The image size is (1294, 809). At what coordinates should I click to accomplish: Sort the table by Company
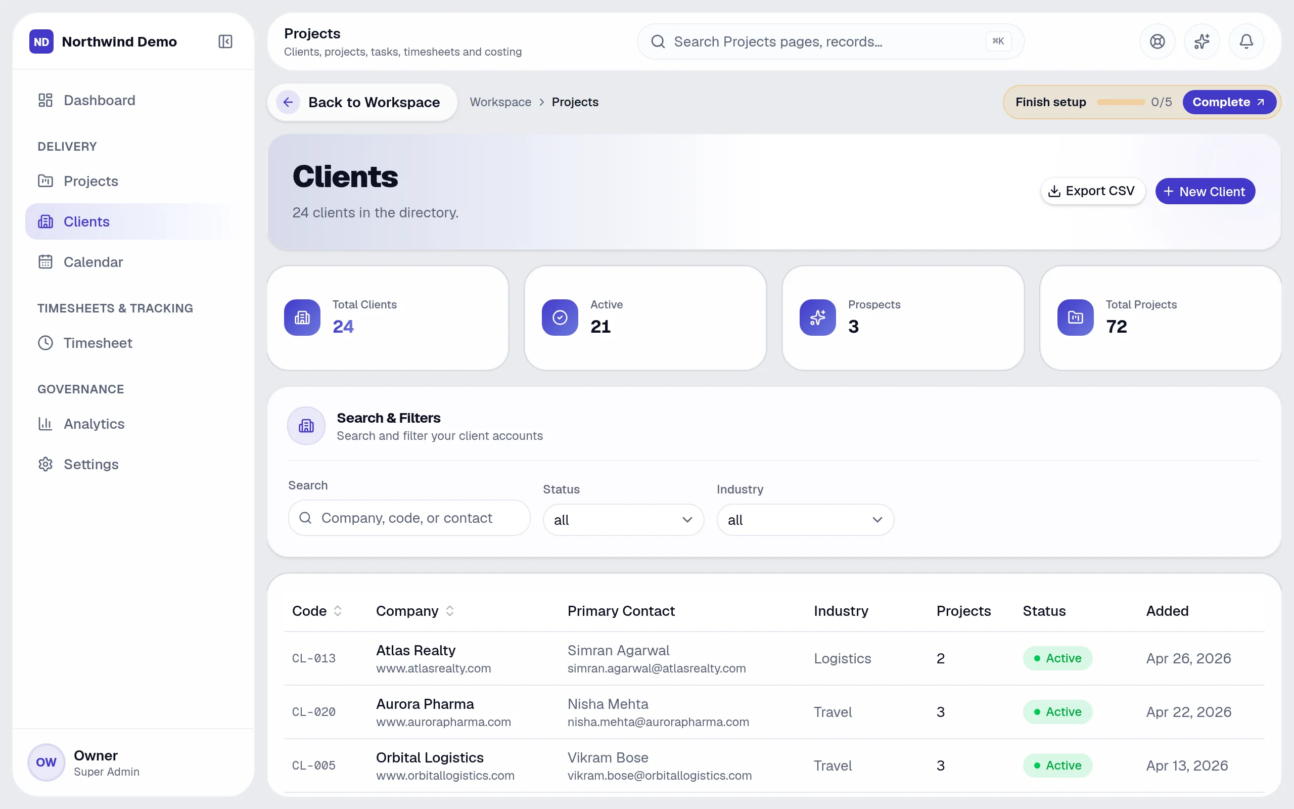click(x=415, y=610)
